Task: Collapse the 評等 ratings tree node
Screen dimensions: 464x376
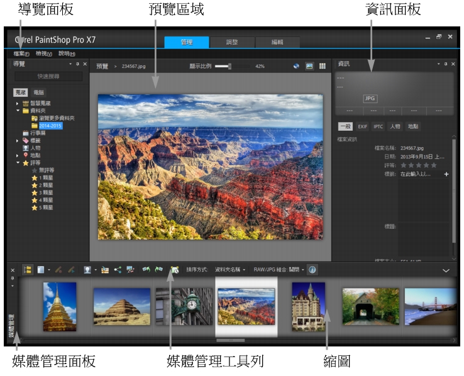Action: pos(18,163)
